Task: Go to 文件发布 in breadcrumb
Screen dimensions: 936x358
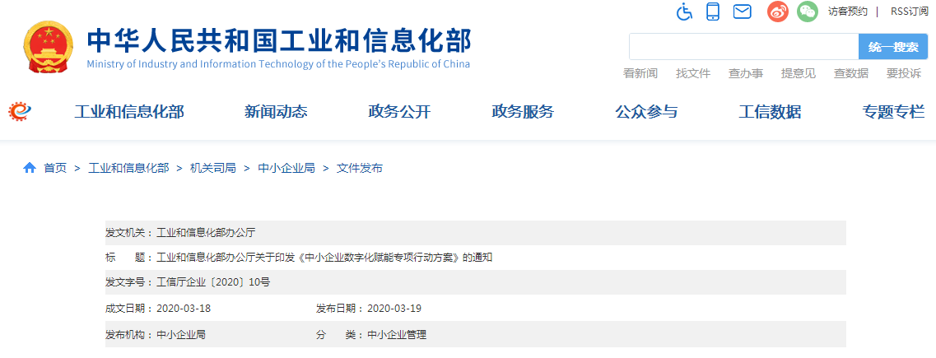Action: coord(360,168)
